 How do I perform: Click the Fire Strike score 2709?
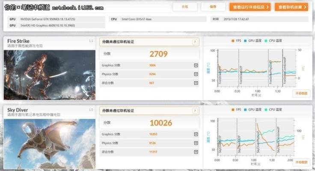point(158,54)
